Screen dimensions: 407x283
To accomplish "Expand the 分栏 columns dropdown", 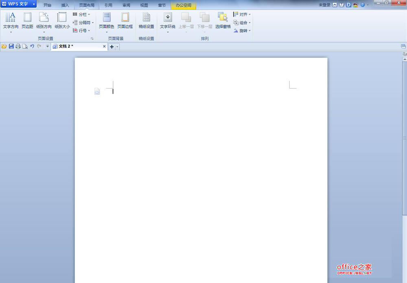I will point(81,15).
